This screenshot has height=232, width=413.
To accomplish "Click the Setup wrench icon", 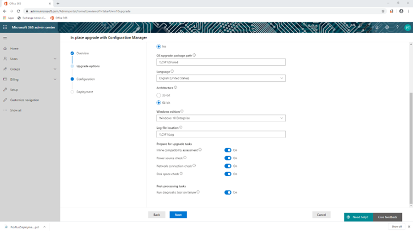I will [x=5, y=90].
